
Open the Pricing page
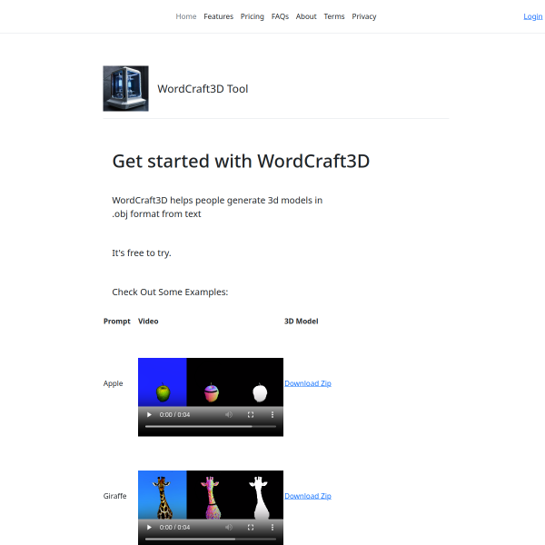click(x=253, y=16)
